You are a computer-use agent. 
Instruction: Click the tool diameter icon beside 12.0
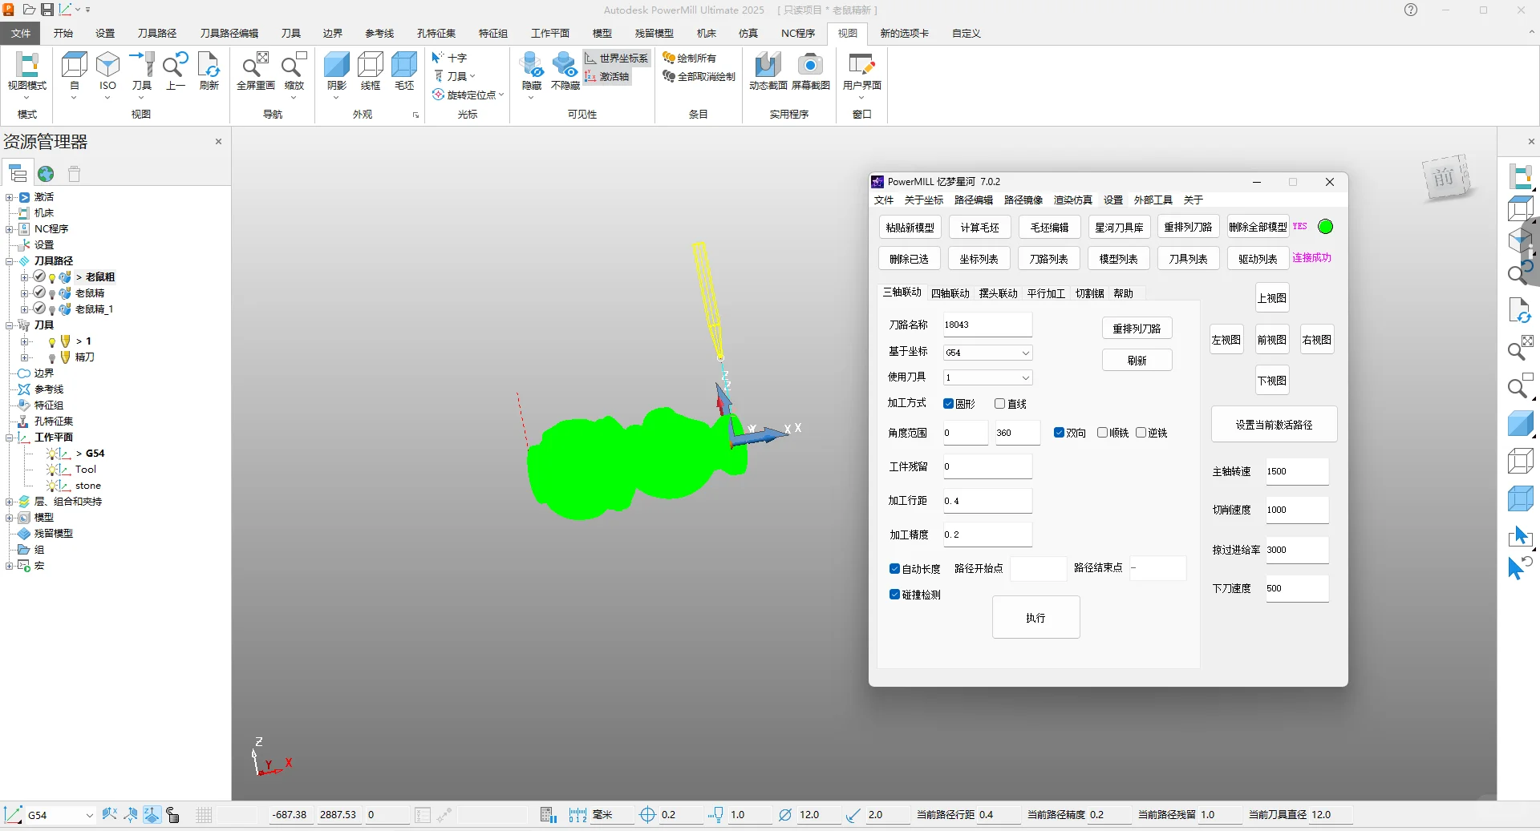[785, 815]
